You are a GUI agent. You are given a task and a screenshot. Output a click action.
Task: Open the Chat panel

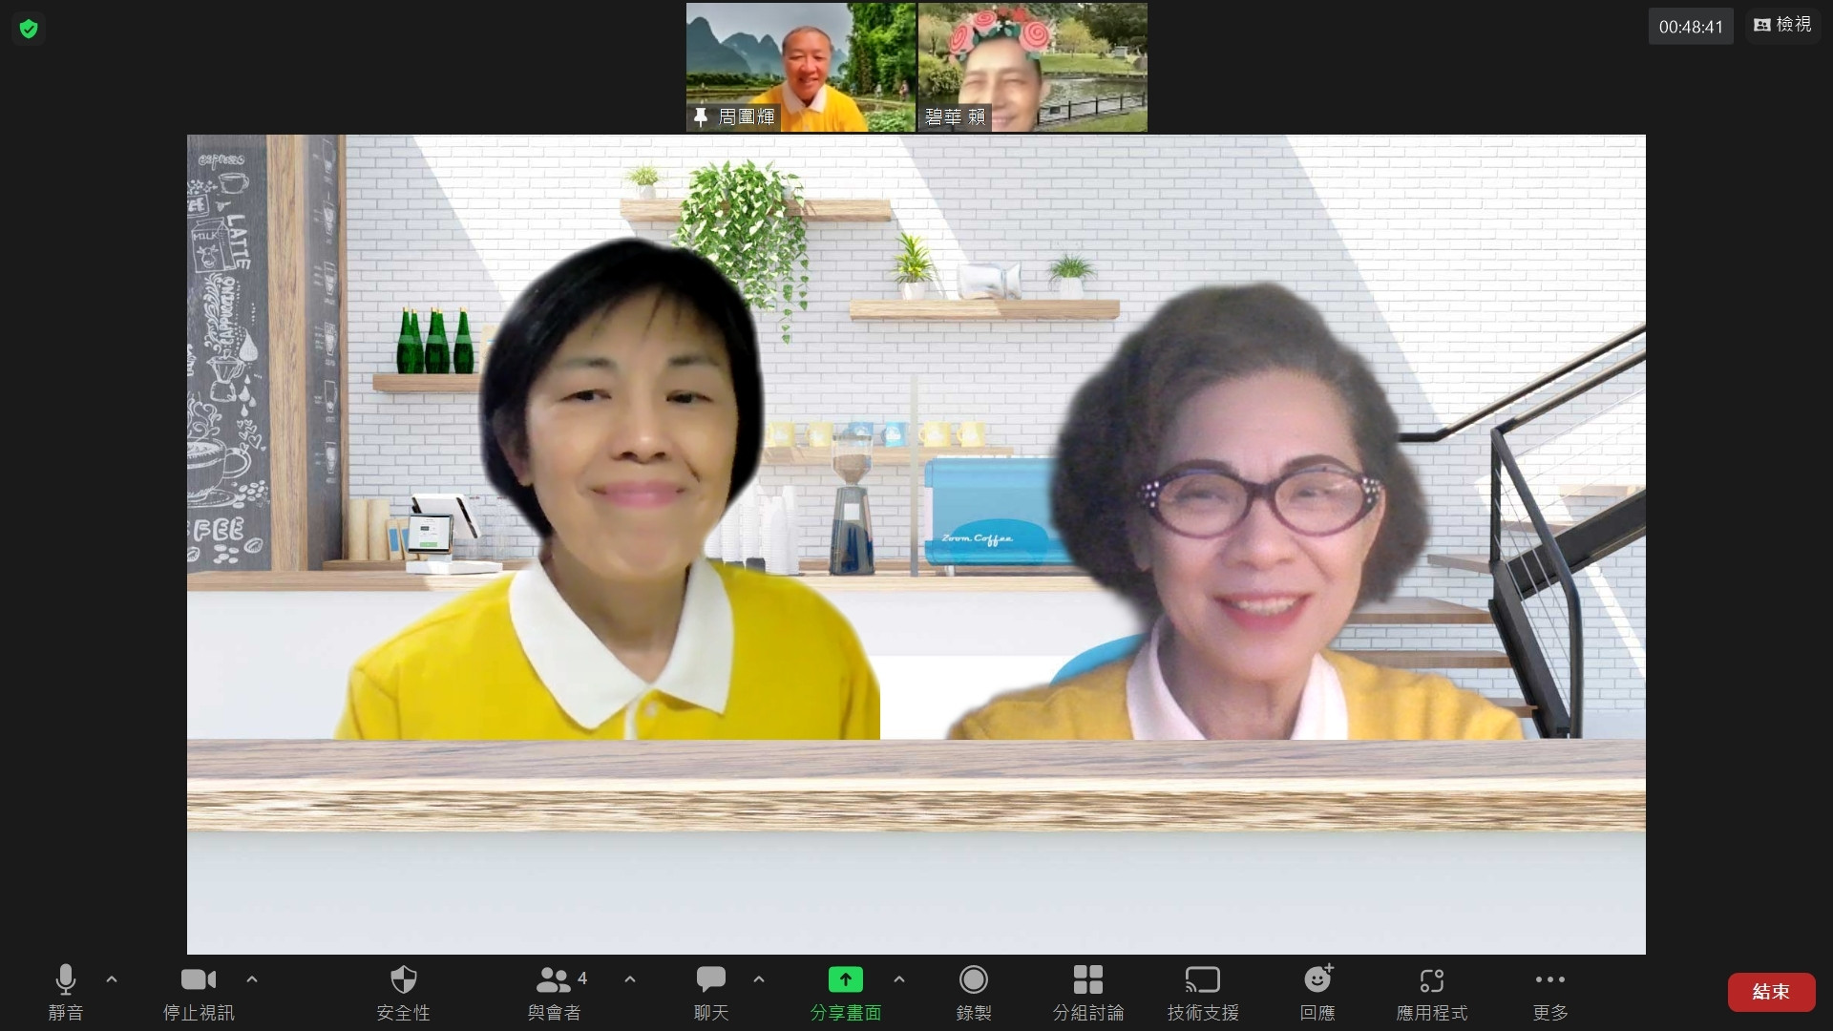(711, 991)
